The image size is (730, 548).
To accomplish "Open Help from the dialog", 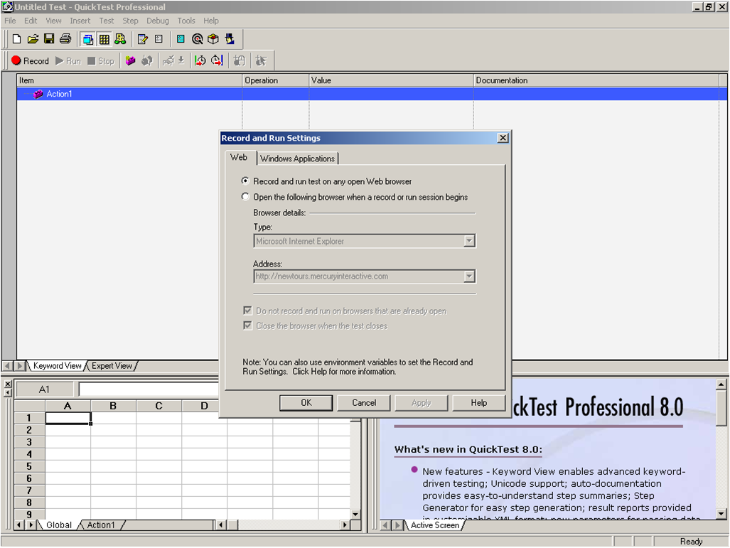I will click(478, 403).
